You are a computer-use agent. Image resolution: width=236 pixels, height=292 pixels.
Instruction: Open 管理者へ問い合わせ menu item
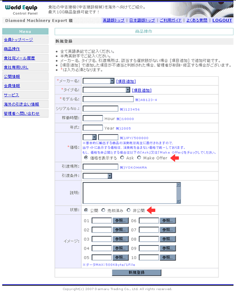22,114
